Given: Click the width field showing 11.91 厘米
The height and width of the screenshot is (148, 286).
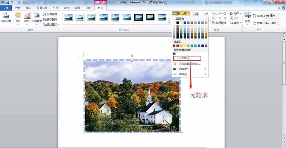Looking at the screenshot, I should (270, 23).
